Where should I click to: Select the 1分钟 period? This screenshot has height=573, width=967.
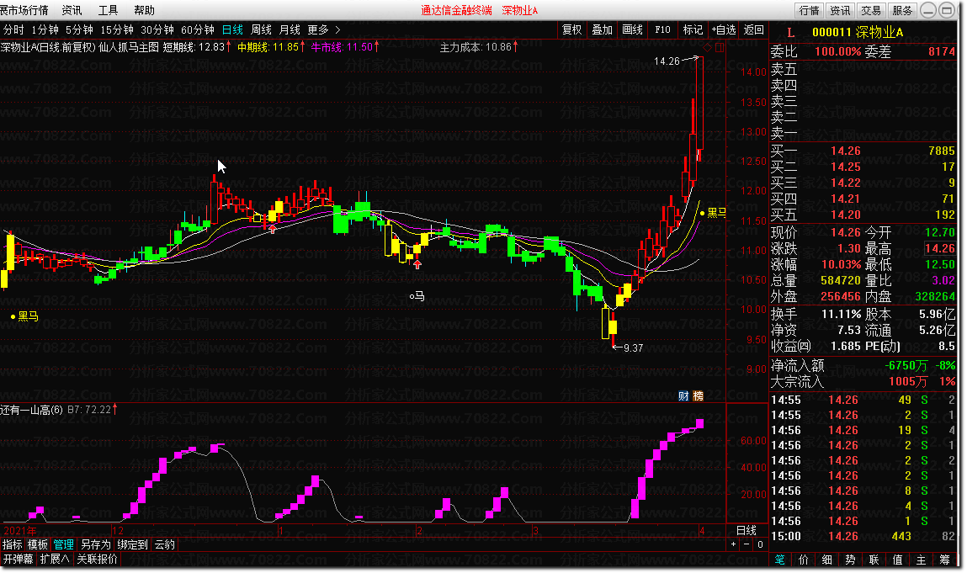[45, 29]
